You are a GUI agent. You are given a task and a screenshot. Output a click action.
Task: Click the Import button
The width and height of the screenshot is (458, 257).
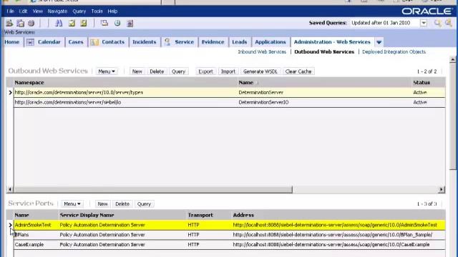tap(228, 71)
